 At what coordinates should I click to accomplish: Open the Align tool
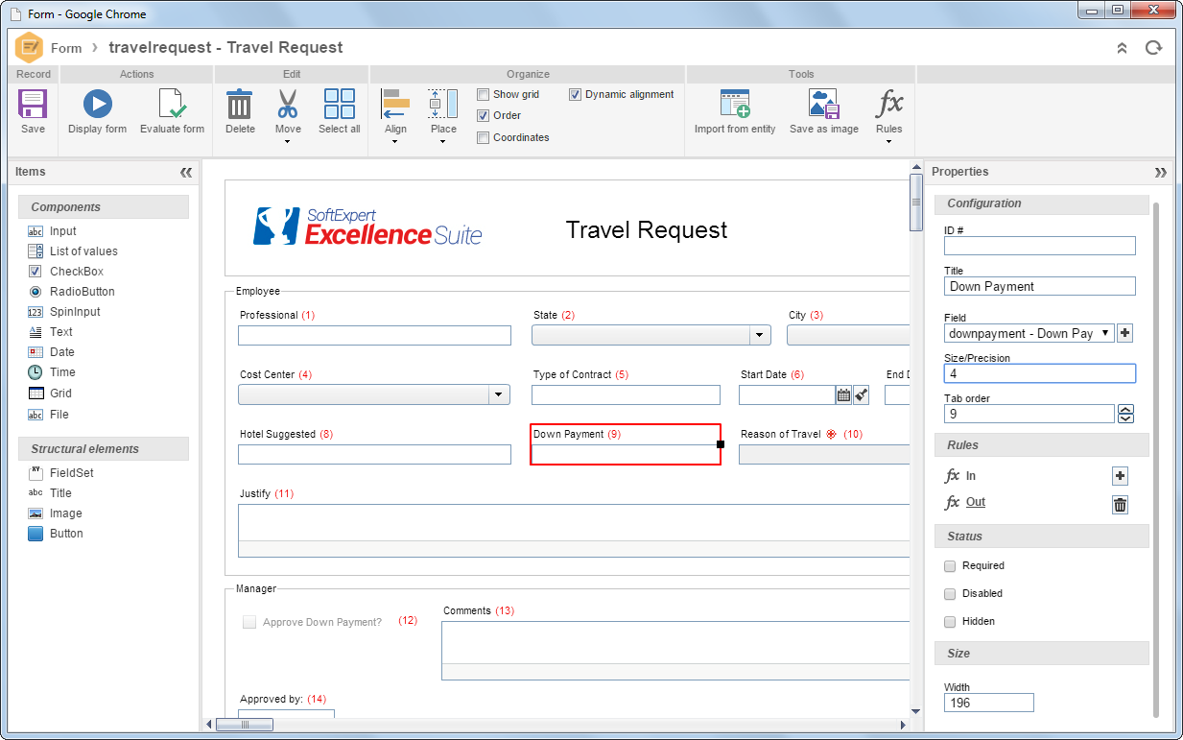(395, 104)
